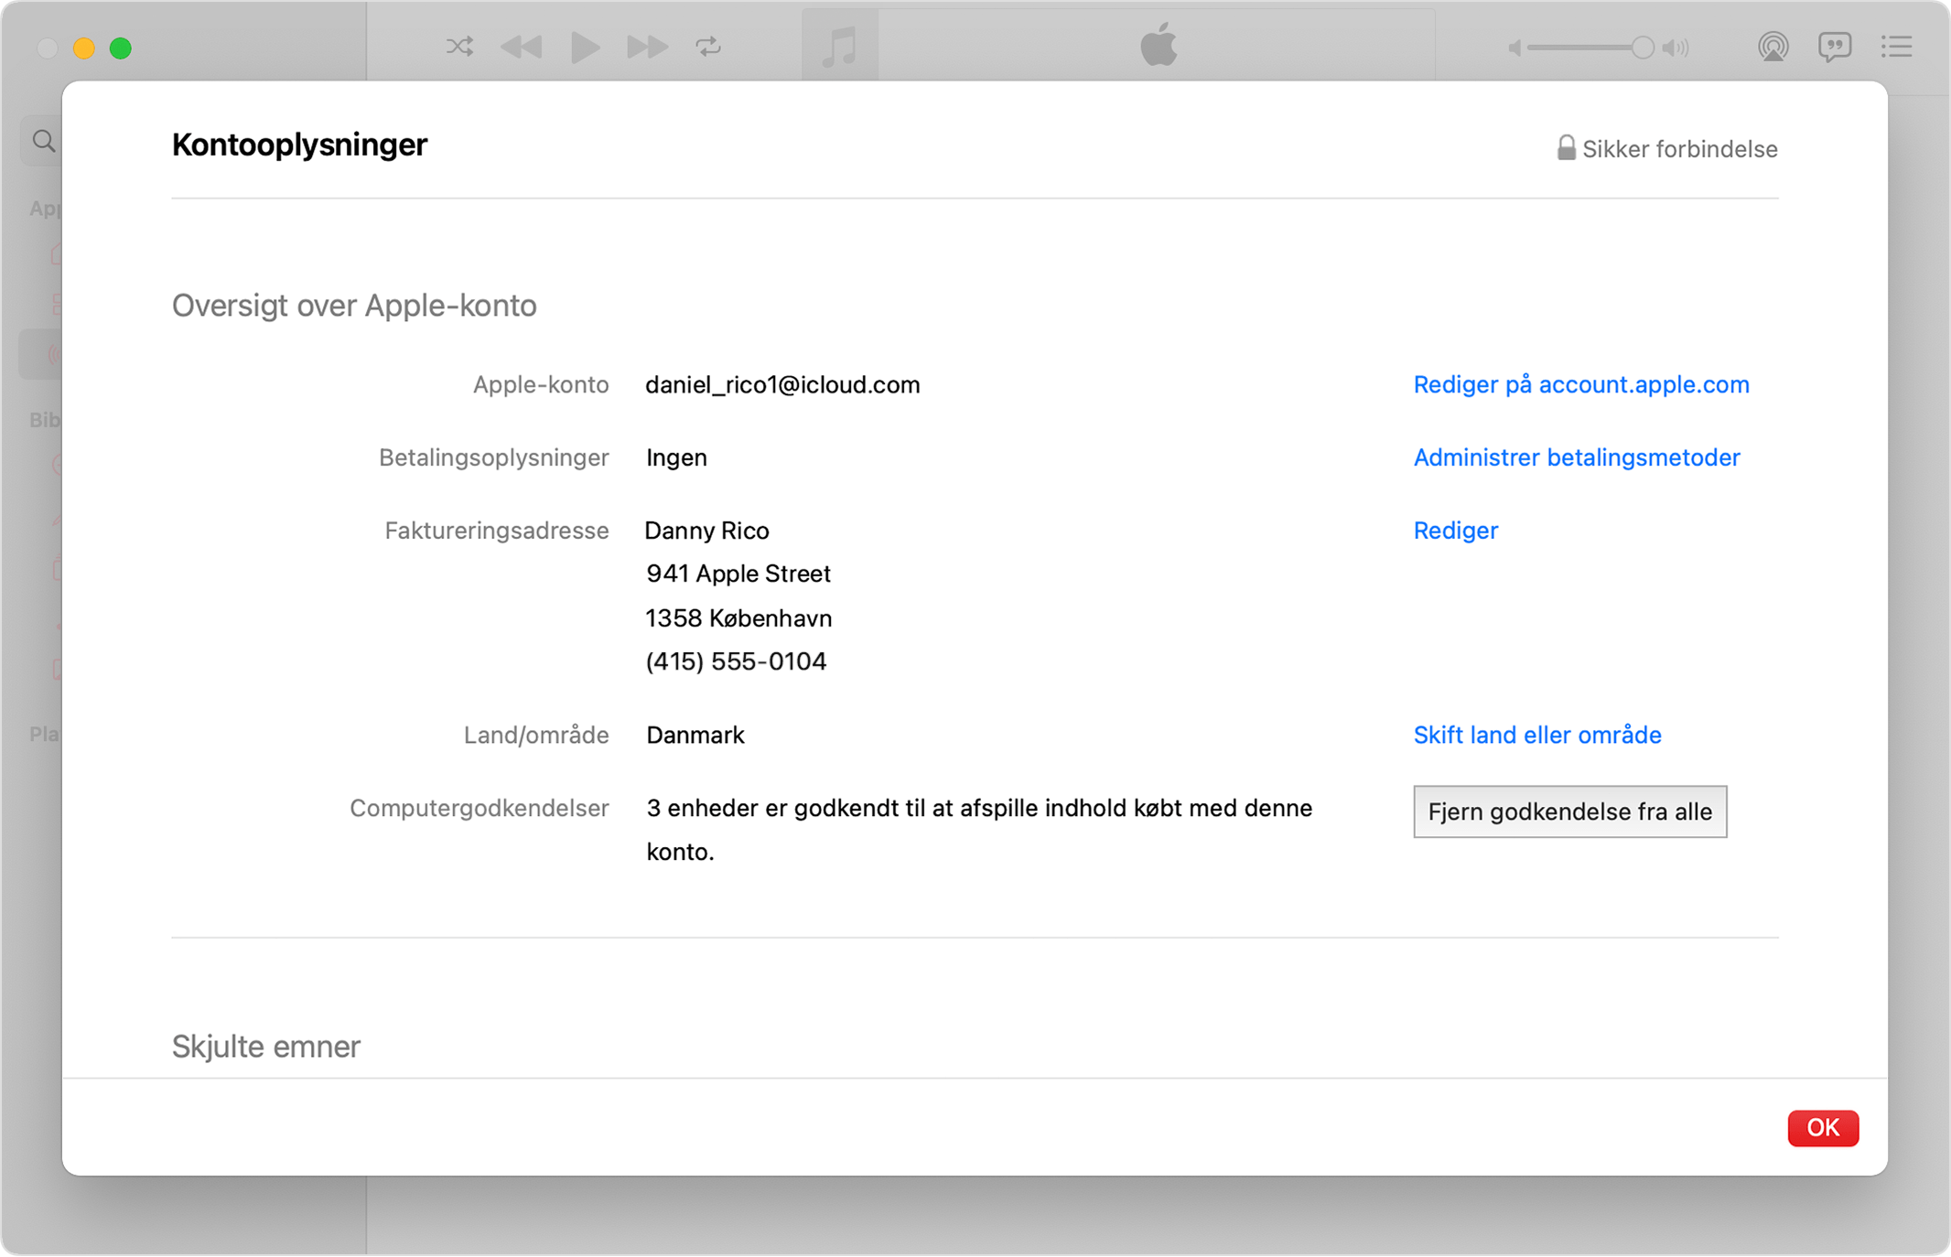Click the Sikker forbindelse lock icon
This screenshot has width=1951, height=1257.
pyautogui.click(x=1566, y=147)
